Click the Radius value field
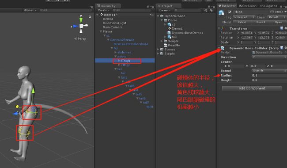This screenshot has height=168, width=287. pyautogui.click(x=269, y=75)
